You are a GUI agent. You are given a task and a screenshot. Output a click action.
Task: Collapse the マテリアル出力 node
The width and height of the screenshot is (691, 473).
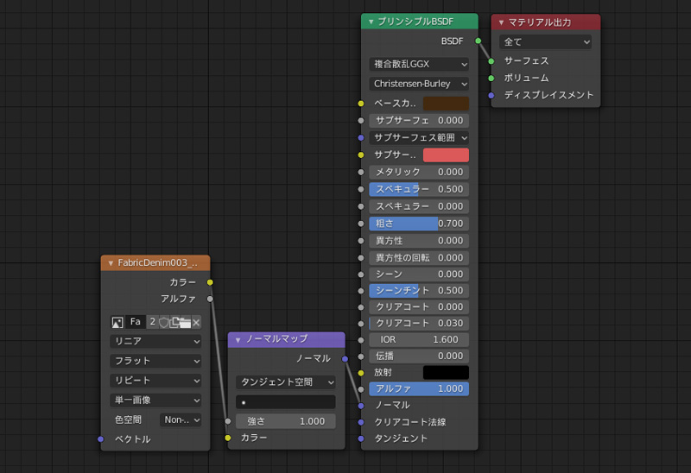(501, 22)
